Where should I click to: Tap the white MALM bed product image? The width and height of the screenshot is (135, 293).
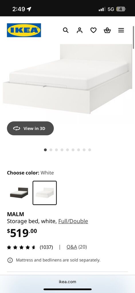(x=68, y=79)
